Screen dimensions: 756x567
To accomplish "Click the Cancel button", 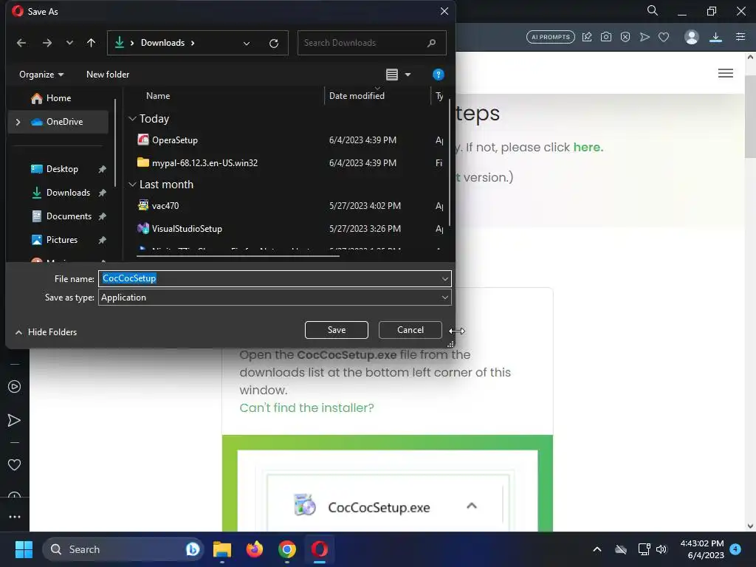I will point(410,330).
